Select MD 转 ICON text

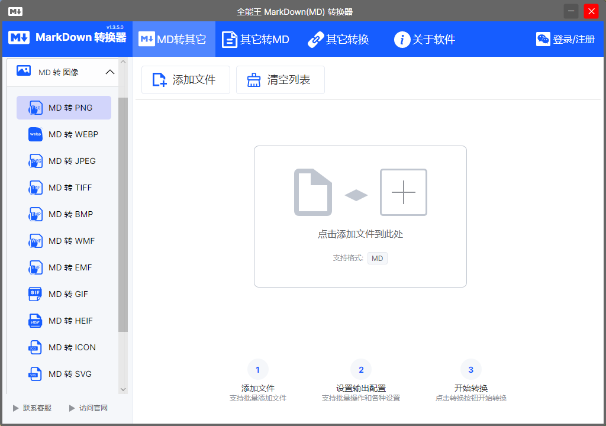pyautogui.click(x=72, y=347)
